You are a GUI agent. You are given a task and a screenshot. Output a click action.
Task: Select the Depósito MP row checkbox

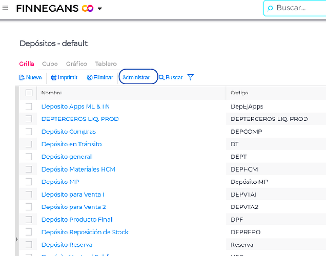pos(29,182)
